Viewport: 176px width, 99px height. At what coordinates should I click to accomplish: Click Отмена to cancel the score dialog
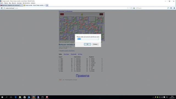coord(95,44)
